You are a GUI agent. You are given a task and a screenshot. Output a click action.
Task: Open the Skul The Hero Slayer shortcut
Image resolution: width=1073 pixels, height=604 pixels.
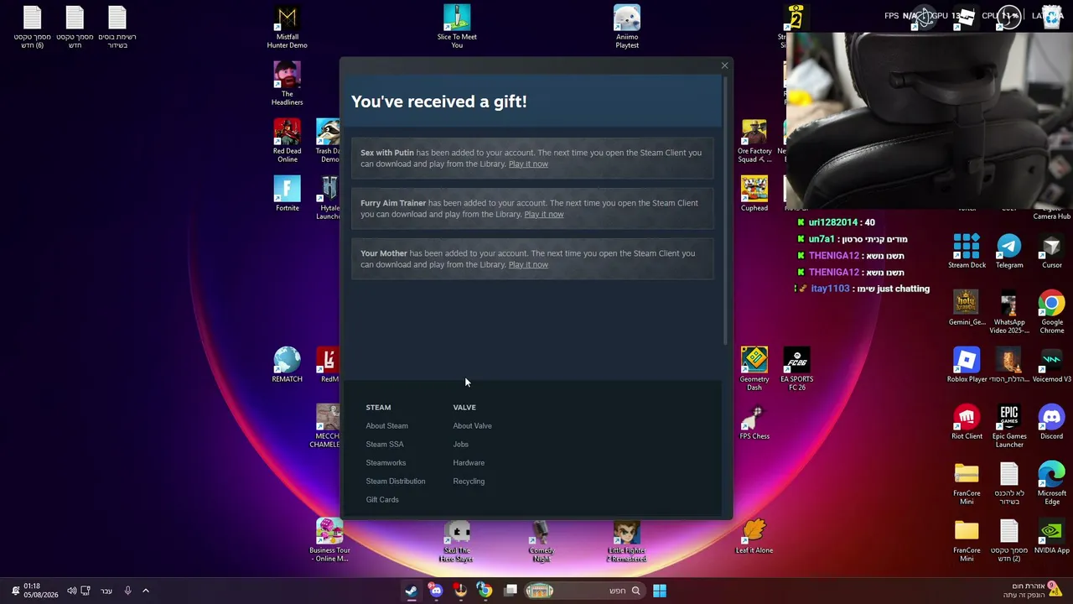(457, 540)
